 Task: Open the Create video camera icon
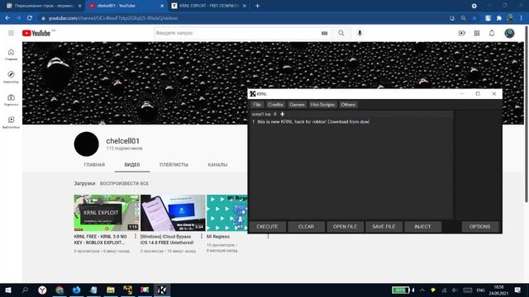(x=461, y=33)
